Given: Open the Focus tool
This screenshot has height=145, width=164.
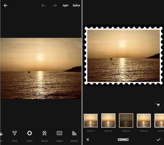Looking at the screenshot, I should [x=30, y=136].
